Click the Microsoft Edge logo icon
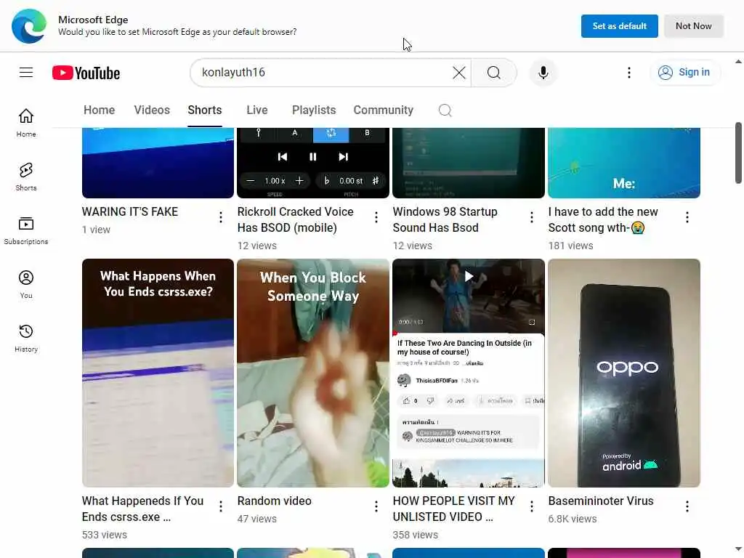This screenshot has height=558, width=744. 29,26
